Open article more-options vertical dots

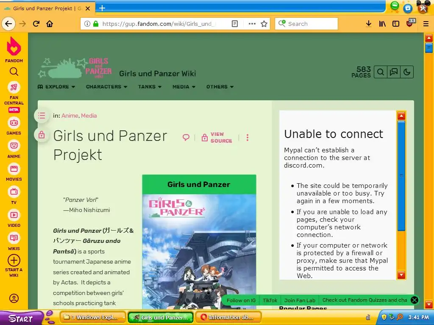tap(248, 138)
